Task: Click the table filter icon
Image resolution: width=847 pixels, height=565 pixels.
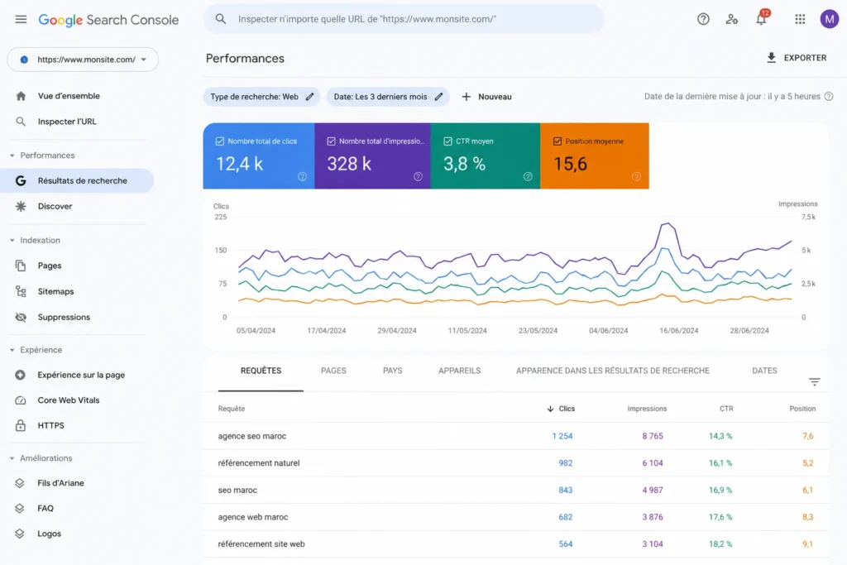Action: coord(814,382)
